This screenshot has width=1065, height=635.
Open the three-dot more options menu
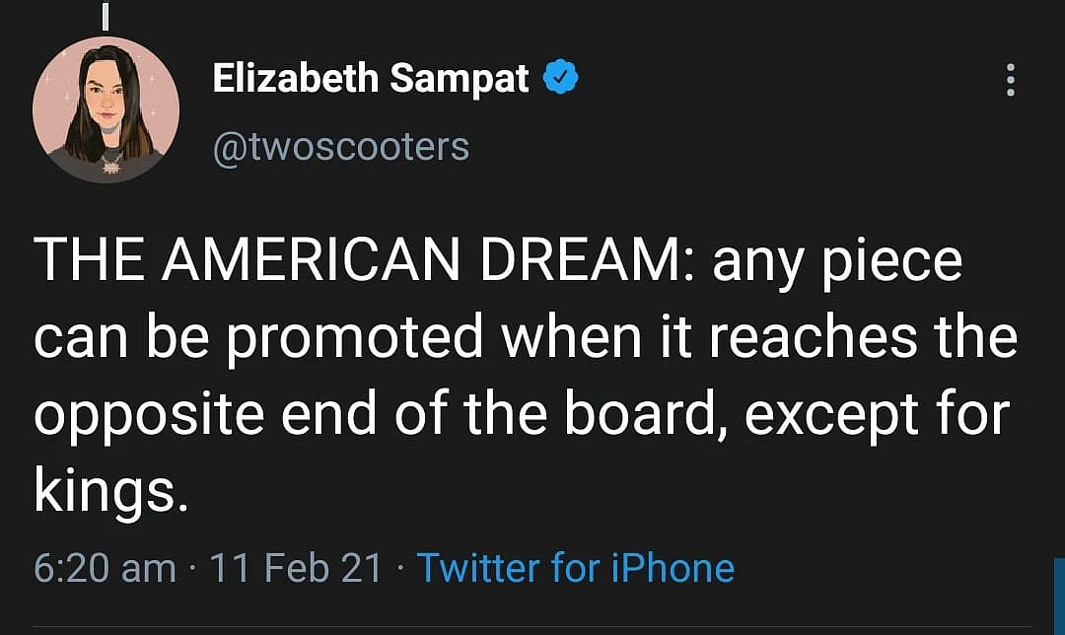1010,80
